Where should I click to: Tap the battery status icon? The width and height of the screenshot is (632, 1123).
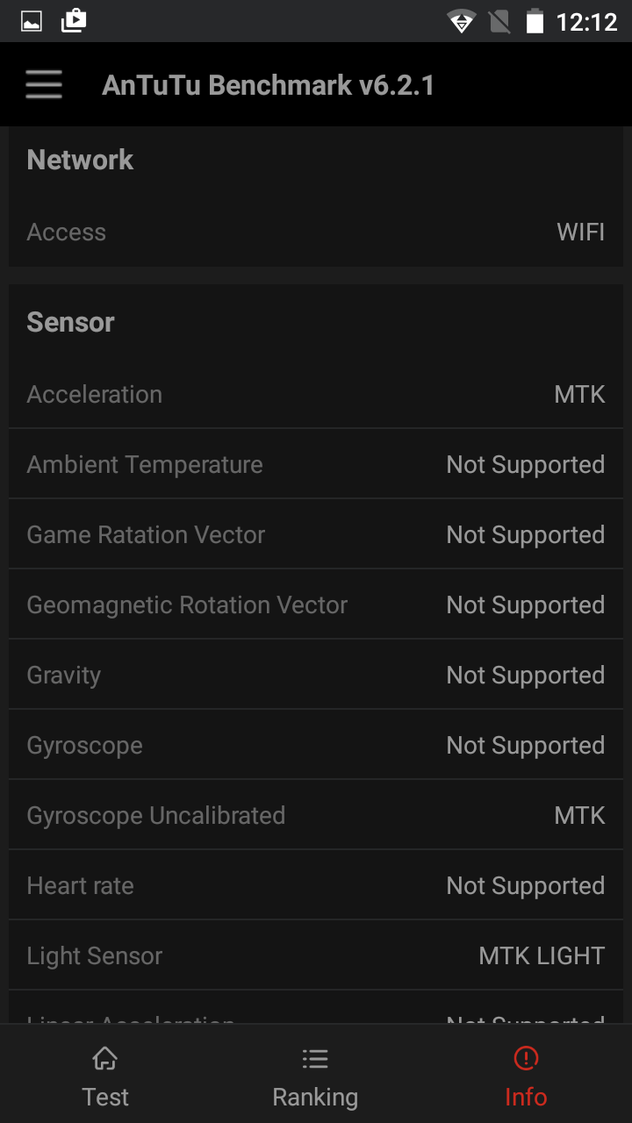click(535, 21)
